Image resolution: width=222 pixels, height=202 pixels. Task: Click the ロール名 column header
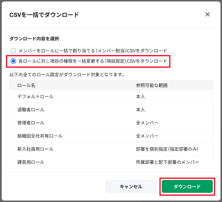point(26,86)
